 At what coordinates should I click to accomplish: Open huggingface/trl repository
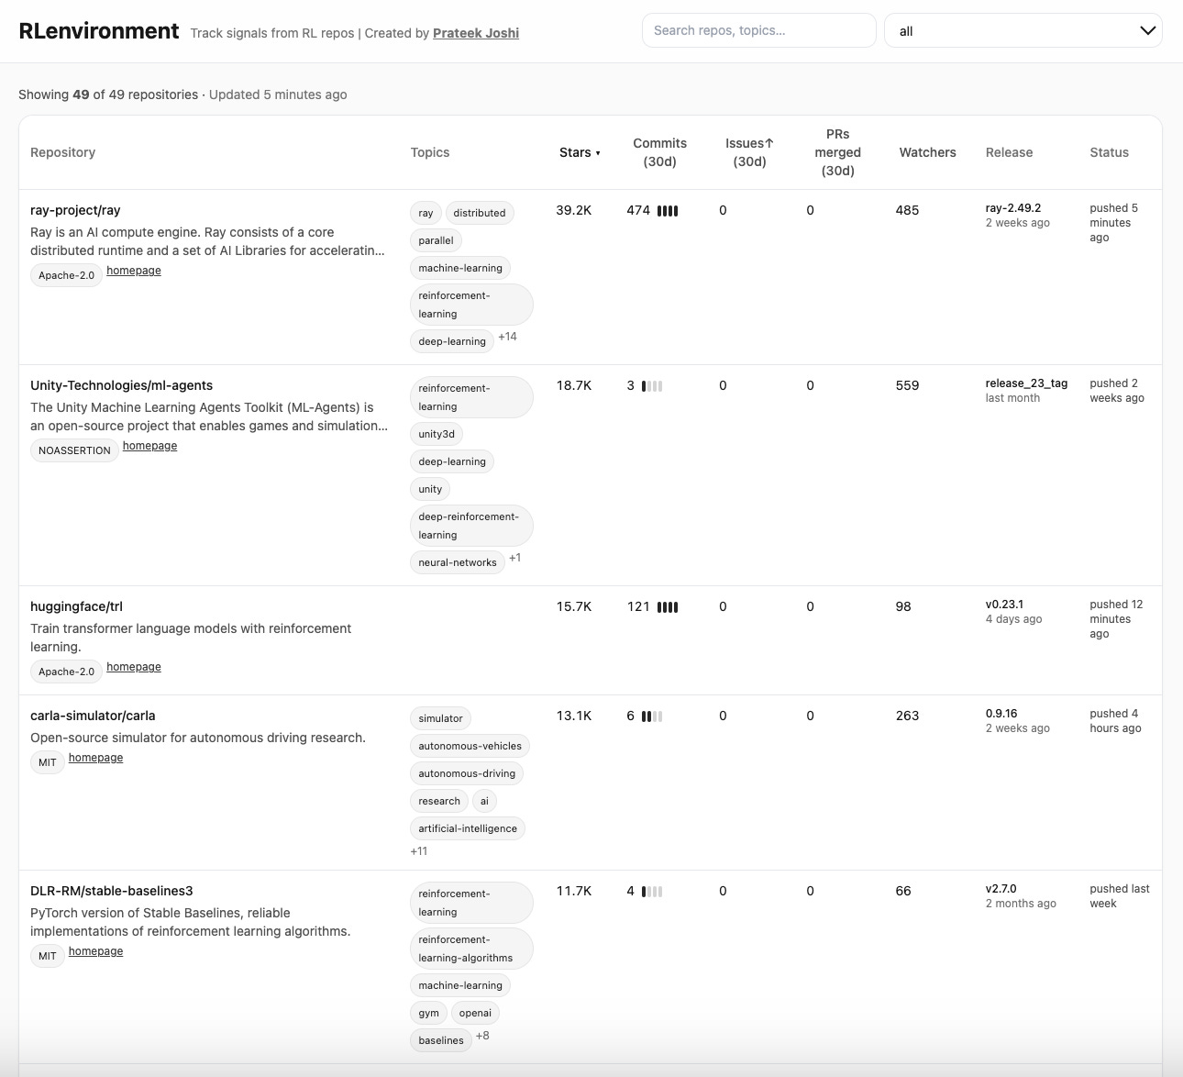(x=76, y=606)
